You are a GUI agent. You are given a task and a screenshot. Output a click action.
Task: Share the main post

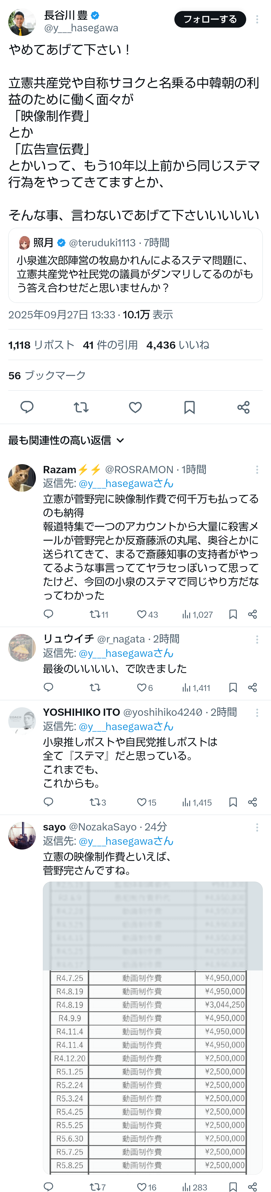click(243, 407)
